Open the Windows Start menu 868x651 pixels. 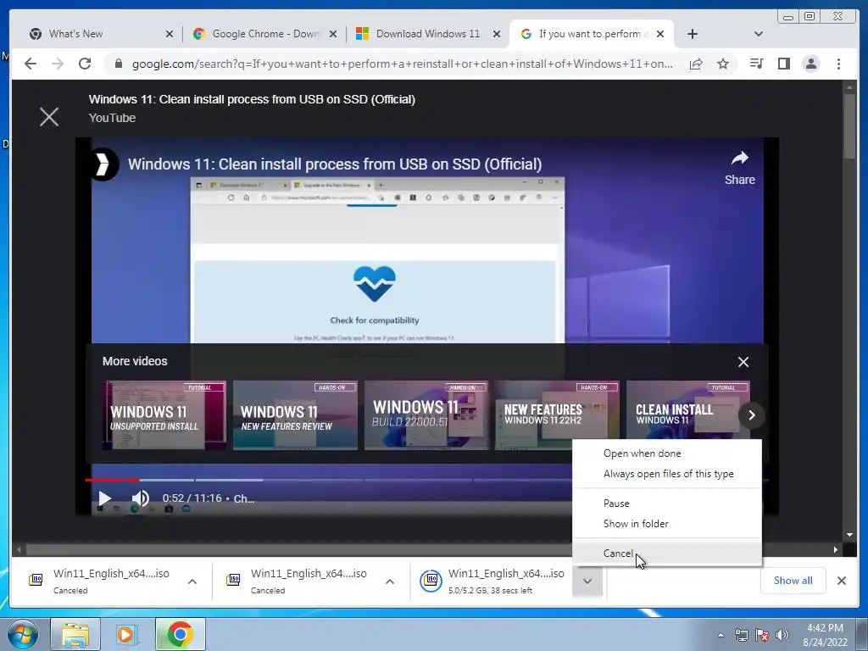pyautogui.click(x=23, y=634)
